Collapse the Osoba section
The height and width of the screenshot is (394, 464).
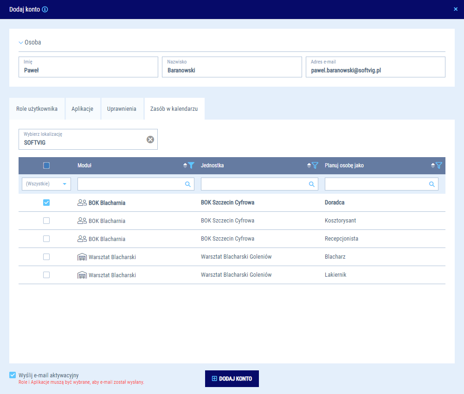pyautogui.click(x=21, y=42)
